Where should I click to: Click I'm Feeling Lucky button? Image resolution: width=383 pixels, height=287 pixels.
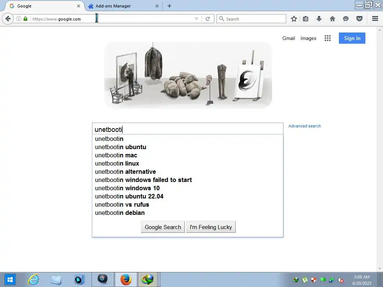(x=211, y=227)
